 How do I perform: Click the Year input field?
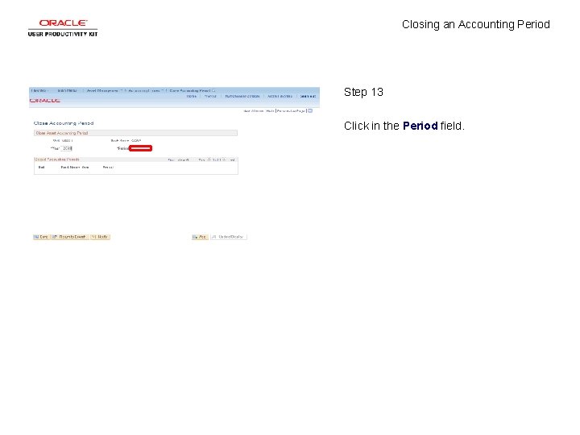pos(67,148)
